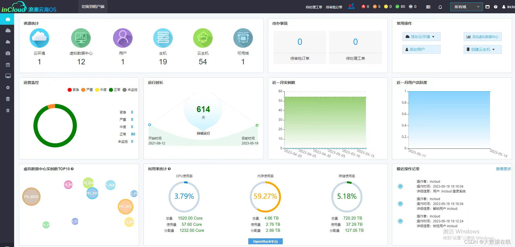Click the 正常 count value 80
Screen dimensions: 515x247
click(x=133, y=134)
